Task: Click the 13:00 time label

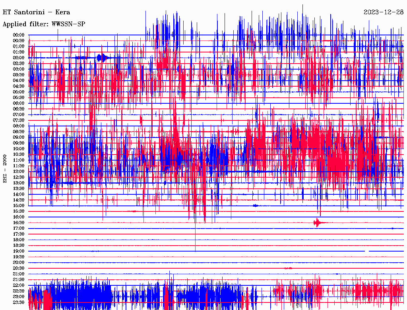Action: [19, 183]
